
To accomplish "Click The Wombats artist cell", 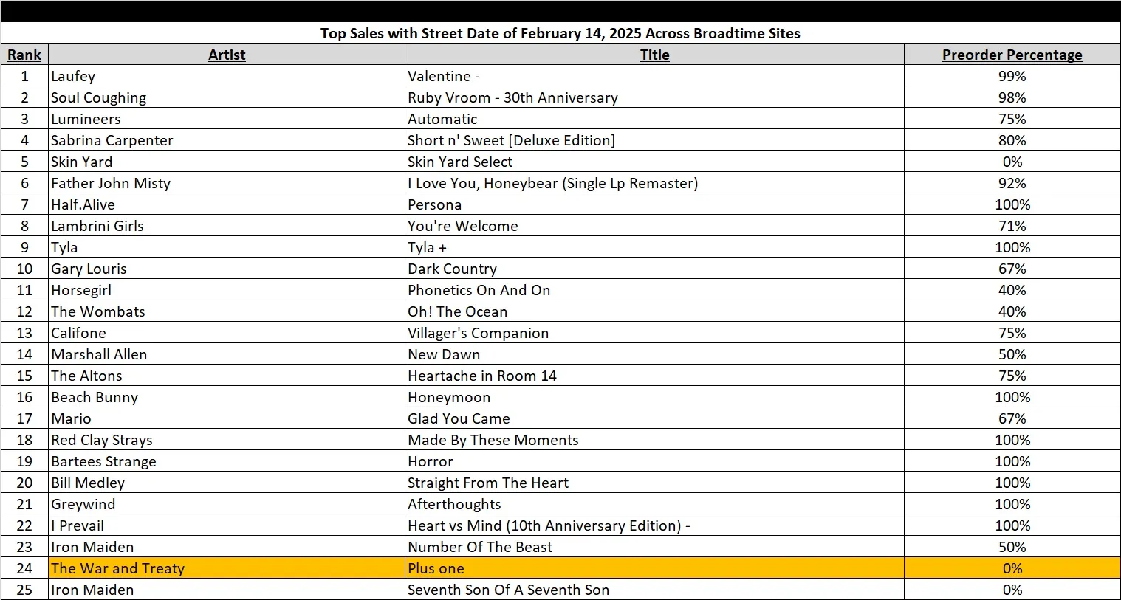I will pos(227,311).
